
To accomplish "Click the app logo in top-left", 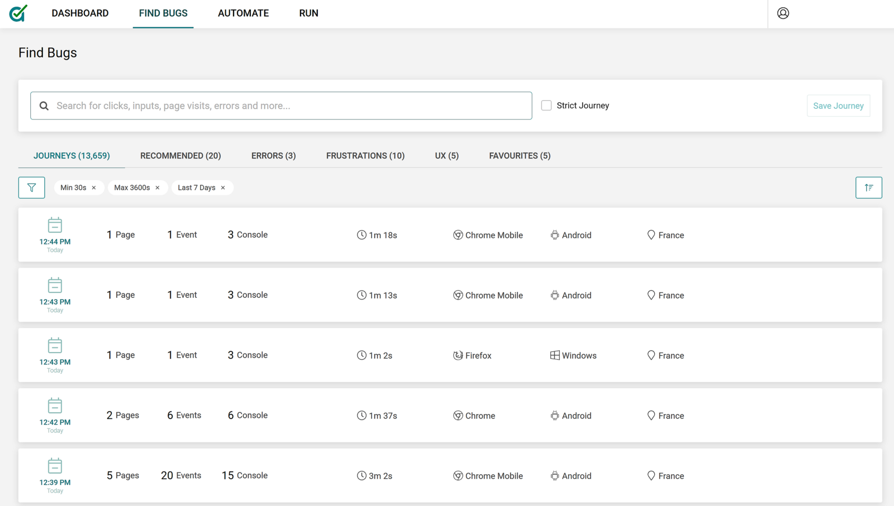I will coord(18,13).
